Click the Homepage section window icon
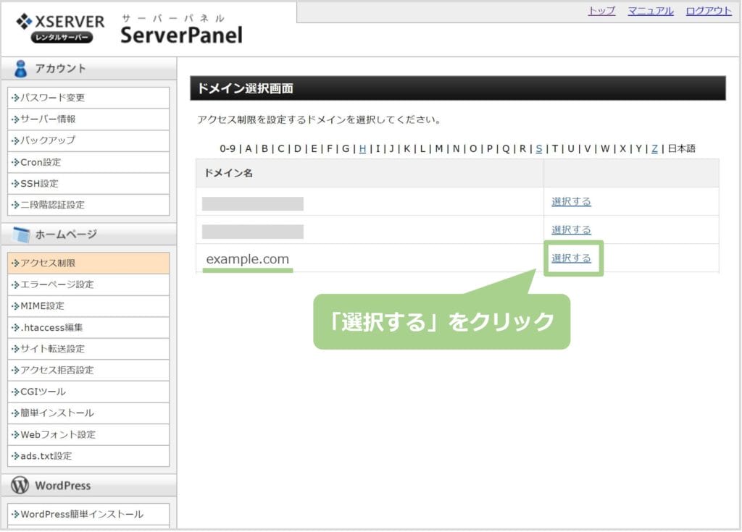This screenshot has height=532, width=742. pyautogui.click(x=21, y=235)
